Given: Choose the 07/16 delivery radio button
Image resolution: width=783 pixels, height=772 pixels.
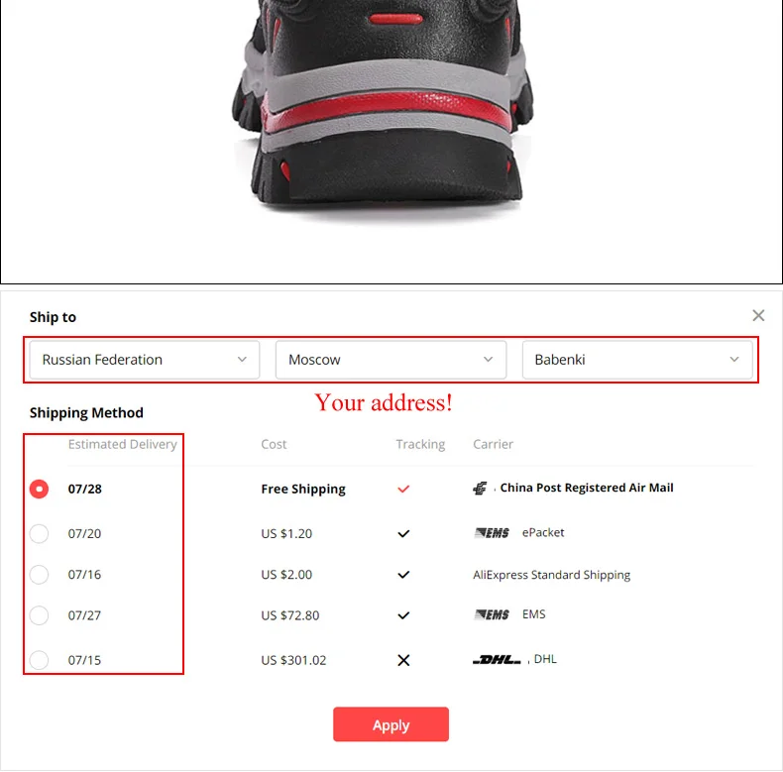Looking at the screenshot, I should point(39,575).
